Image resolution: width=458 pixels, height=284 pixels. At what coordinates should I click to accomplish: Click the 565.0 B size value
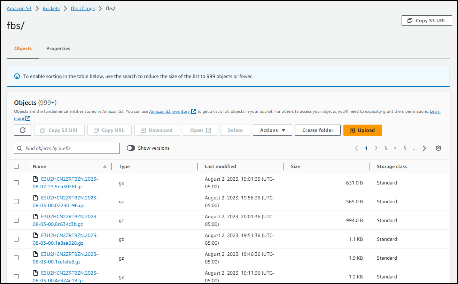(355, 202)
